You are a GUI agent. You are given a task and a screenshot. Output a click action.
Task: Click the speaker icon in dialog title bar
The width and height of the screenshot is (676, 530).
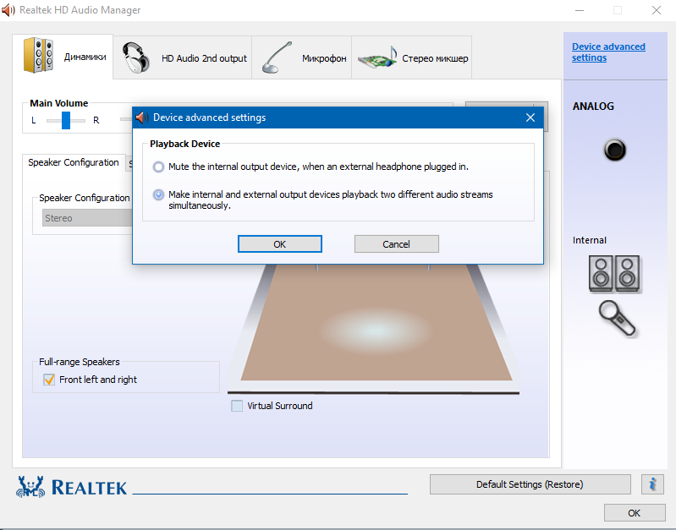click(x=141, y=117)
